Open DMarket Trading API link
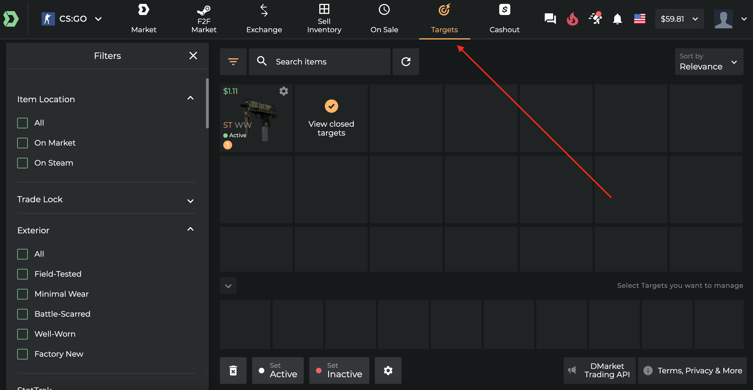Image resolution: width=753 pixels, height=390 pixels. point(599,370)
